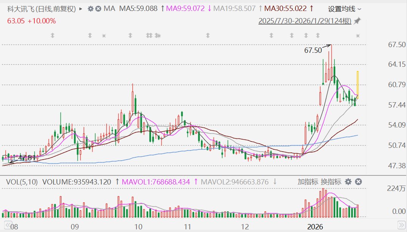
Task: Expand the 科大讯飞(日线,前复权) period arrow
Action: coord(81,9)
